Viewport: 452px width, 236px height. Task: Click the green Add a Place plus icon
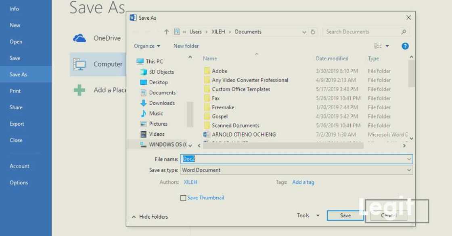tap(80, 90)
